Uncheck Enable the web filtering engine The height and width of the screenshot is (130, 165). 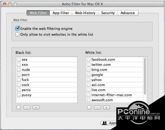[x=17, y=29]
